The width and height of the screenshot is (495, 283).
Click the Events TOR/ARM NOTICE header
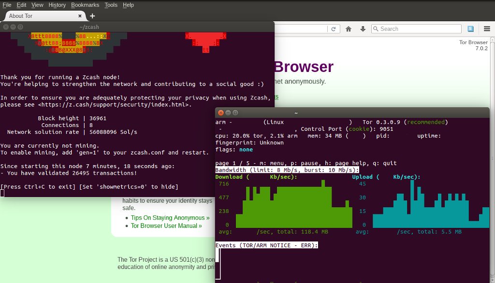coord(266,245)
